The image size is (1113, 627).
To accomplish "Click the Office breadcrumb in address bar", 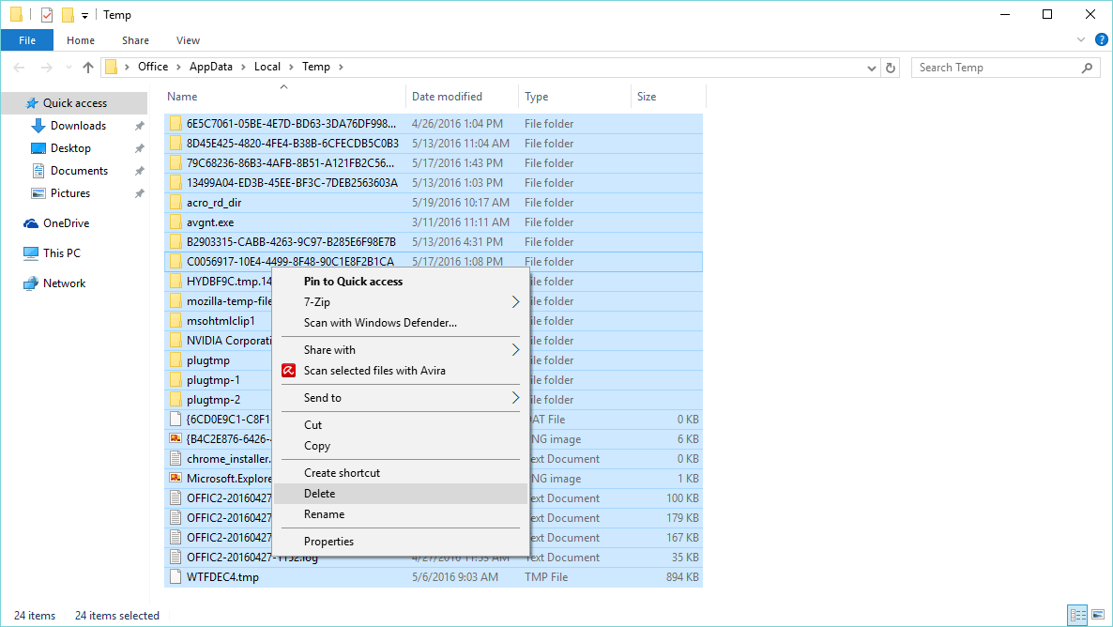I will 153,67.
